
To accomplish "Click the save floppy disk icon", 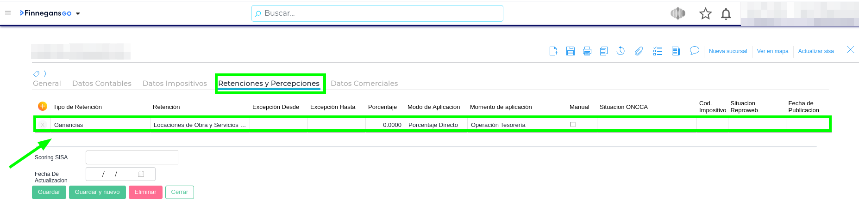I will click(571, 51).
